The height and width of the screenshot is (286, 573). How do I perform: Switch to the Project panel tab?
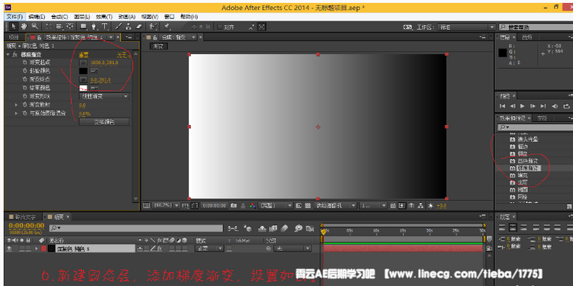point(14,37)
